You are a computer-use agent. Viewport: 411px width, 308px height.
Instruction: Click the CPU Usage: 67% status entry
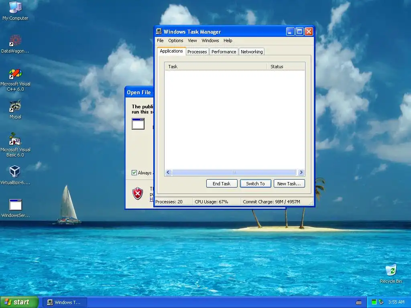point(216,202)
